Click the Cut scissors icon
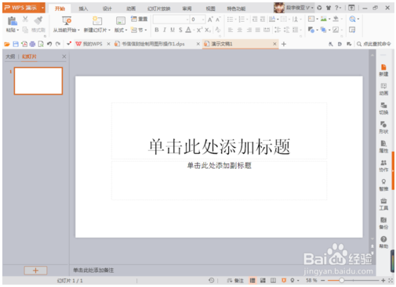396x287 pixels. pos(25,19)
